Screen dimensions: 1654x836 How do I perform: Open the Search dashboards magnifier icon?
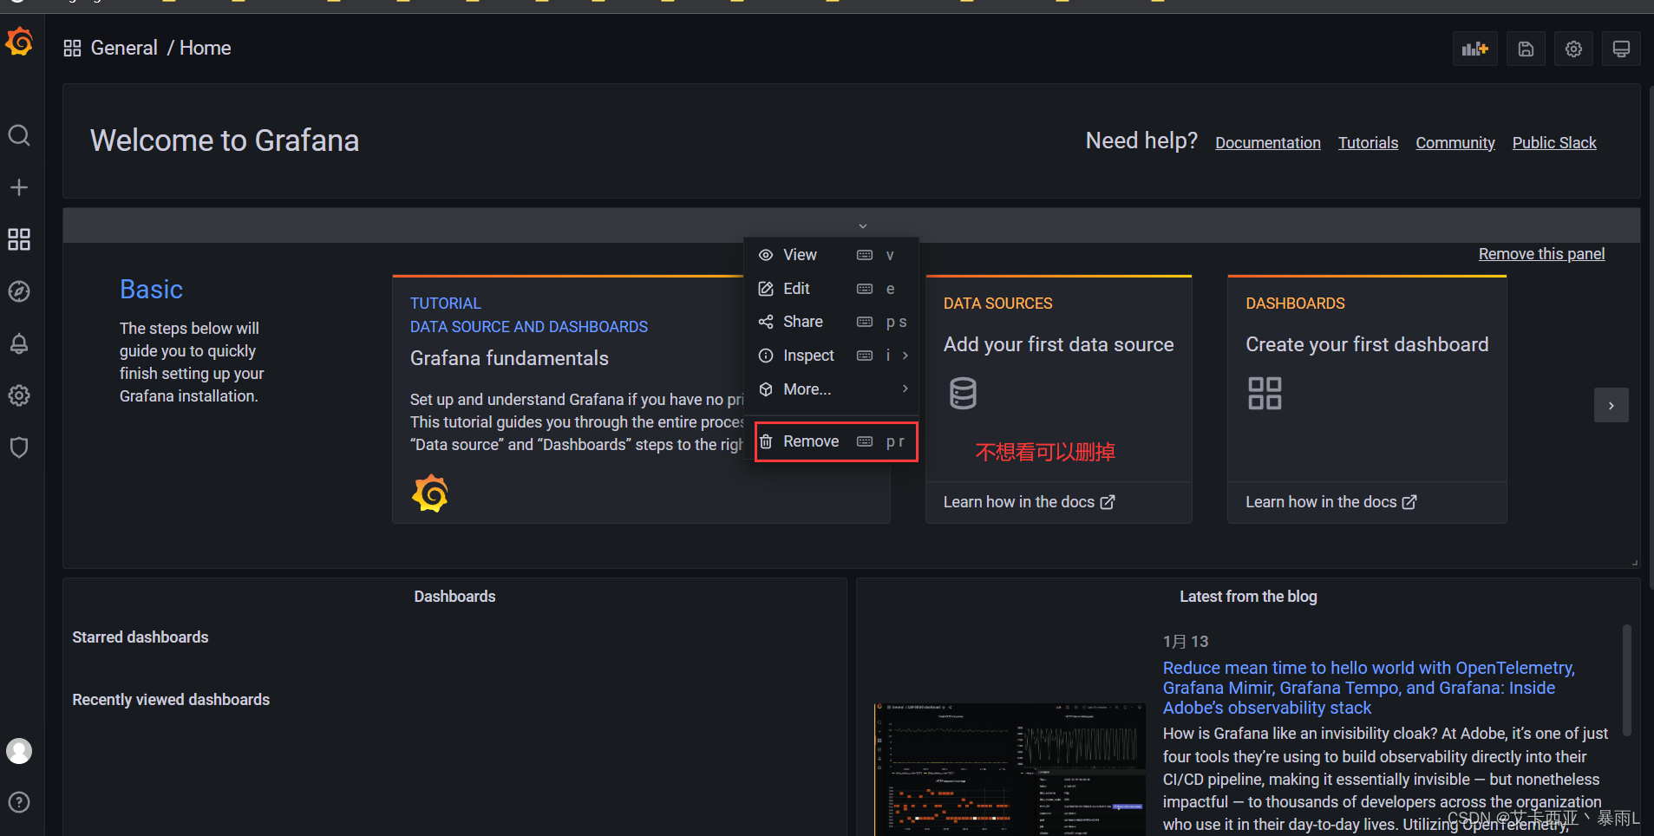(x=19, y=135)
